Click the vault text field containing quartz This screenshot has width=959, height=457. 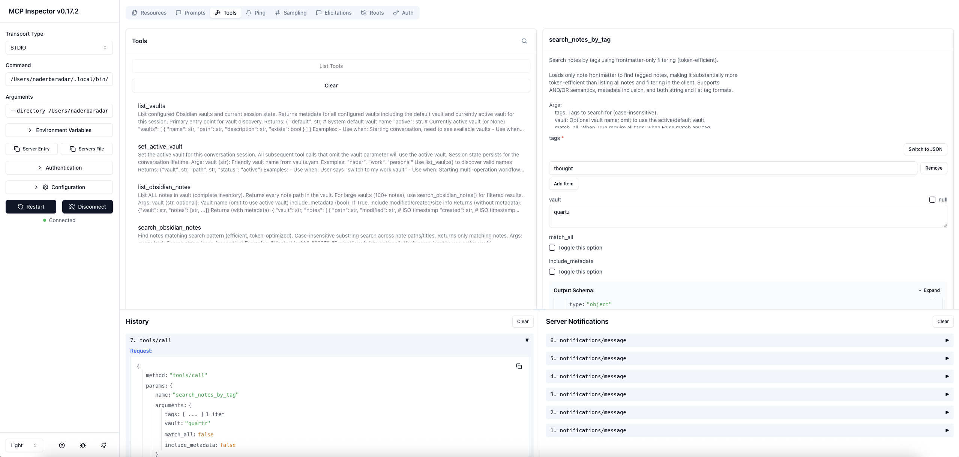pos(747,216)
